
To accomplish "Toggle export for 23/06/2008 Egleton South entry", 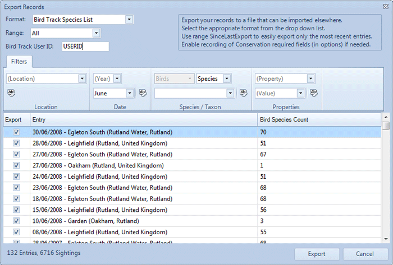I will (x=16, y=188).
